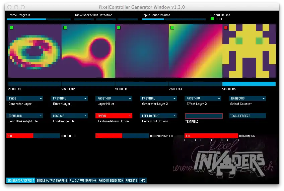Select the Visual #1 bar
284x191 pixels.
(34, 84)
